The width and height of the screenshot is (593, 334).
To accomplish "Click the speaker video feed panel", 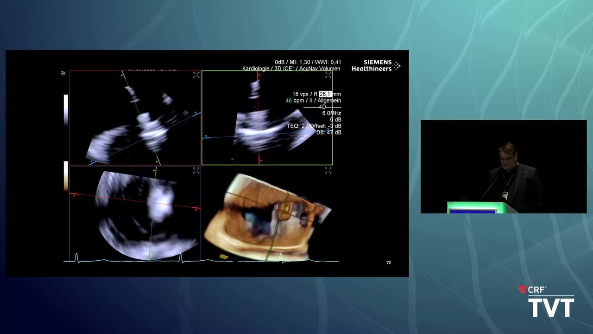I will coord(504,167).
